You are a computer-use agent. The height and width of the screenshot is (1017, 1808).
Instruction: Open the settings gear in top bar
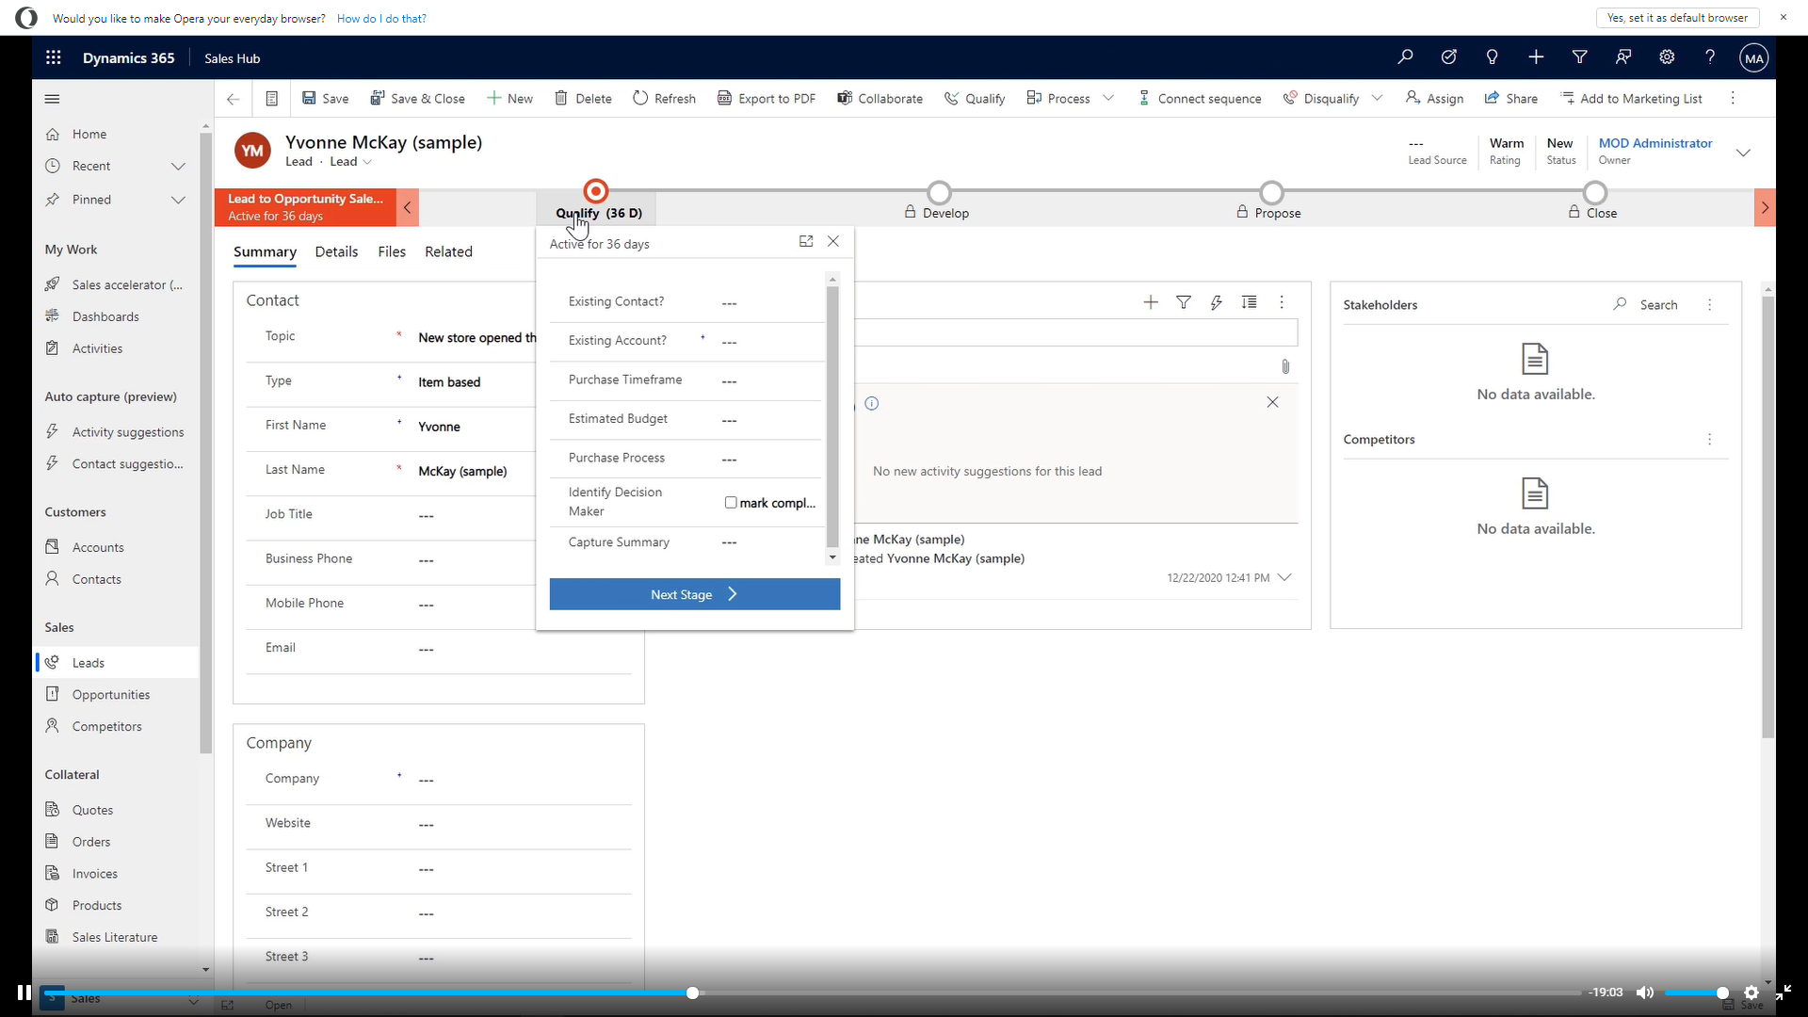click(1667, 57)
